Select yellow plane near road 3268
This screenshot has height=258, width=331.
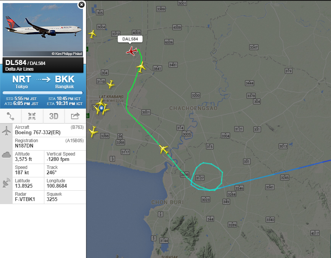[93, 131]
